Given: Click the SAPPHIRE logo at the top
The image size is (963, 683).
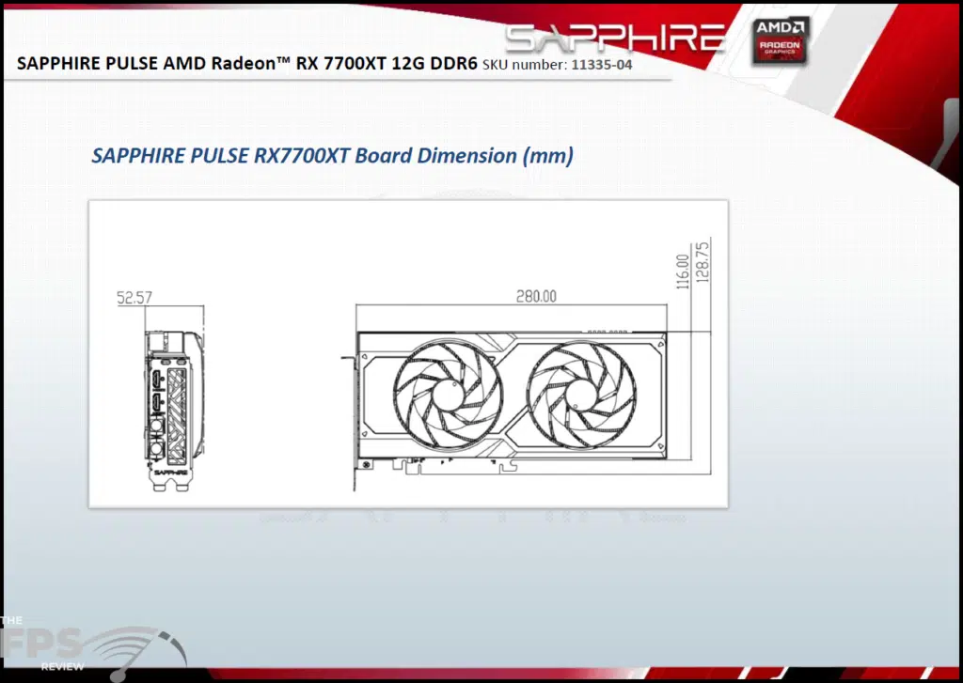Looking at the screenshot, I should [615, 39].
